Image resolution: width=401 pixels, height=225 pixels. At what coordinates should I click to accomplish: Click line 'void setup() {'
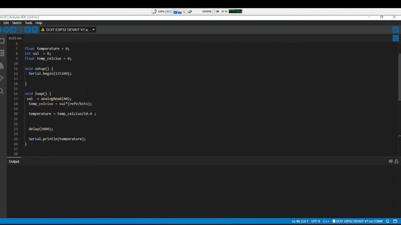tap(39, 69)
